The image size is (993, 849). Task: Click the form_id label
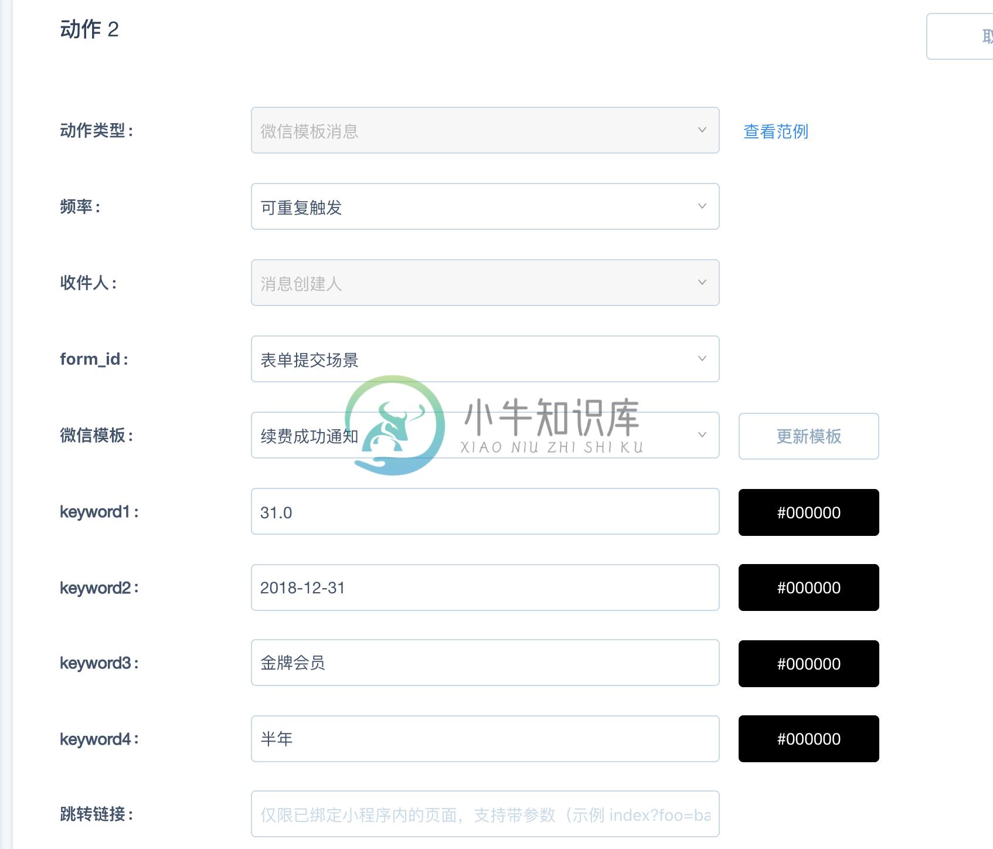(x=94, y=359)
